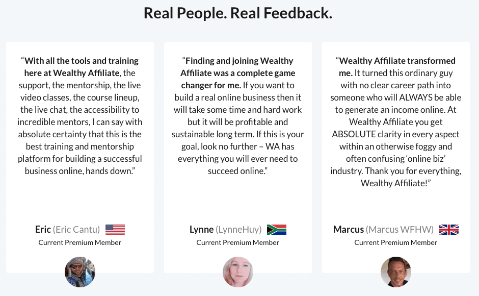Click Current Premium Member under Lynne
Image resolution: width=479 pixels, height=296 pixels.
(x=237, y=242)
